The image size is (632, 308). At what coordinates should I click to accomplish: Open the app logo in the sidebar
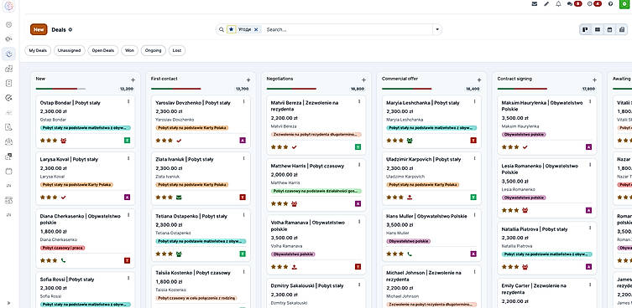[8, 6]
